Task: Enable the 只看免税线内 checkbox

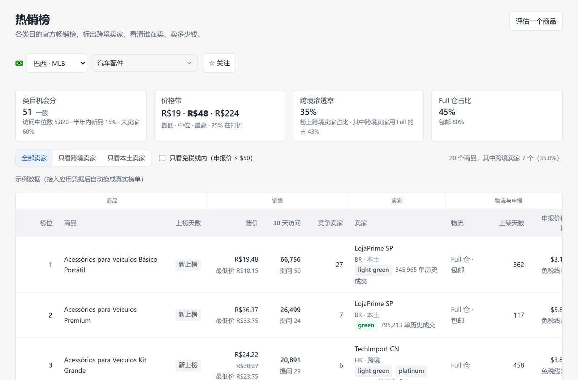Action: [x=162, y=158]
